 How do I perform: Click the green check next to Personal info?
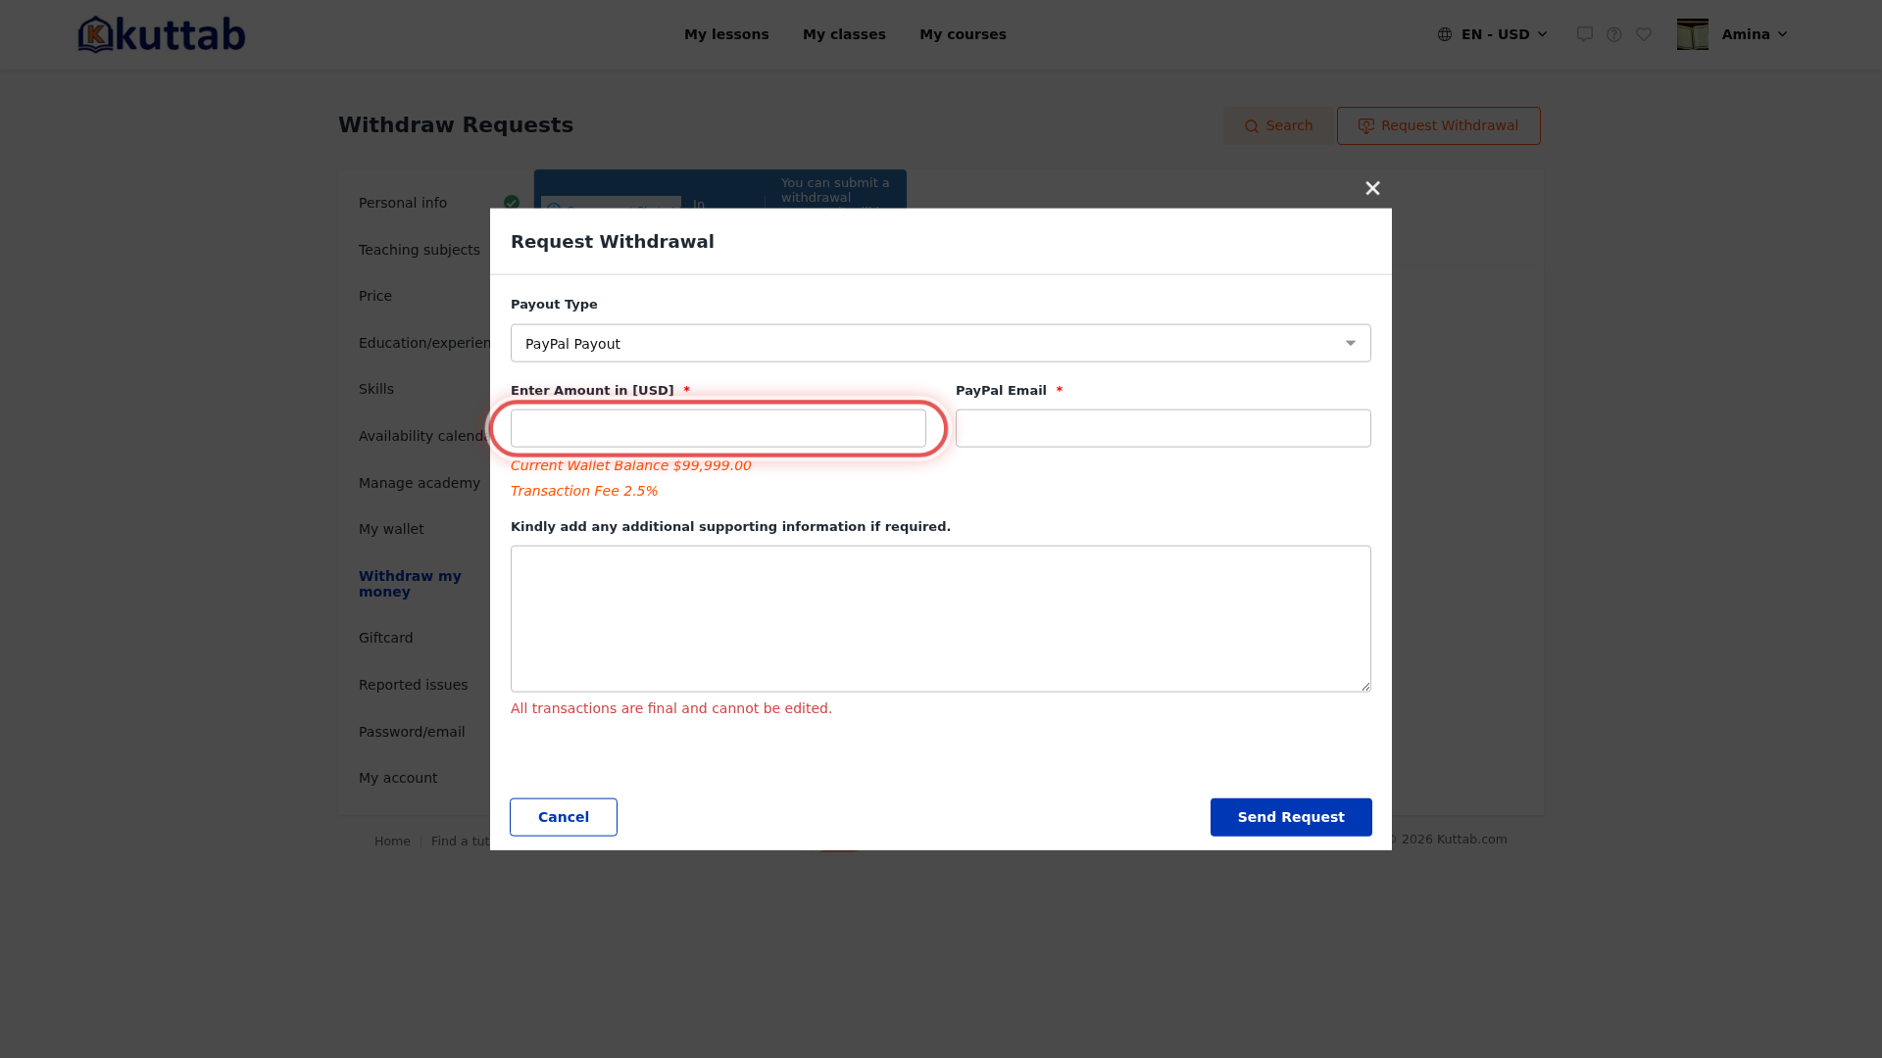click(512, 203)
